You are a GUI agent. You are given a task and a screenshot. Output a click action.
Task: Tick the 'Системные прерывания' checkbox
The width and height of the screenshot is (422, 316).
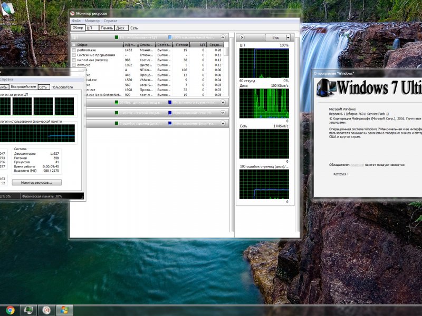74,55
